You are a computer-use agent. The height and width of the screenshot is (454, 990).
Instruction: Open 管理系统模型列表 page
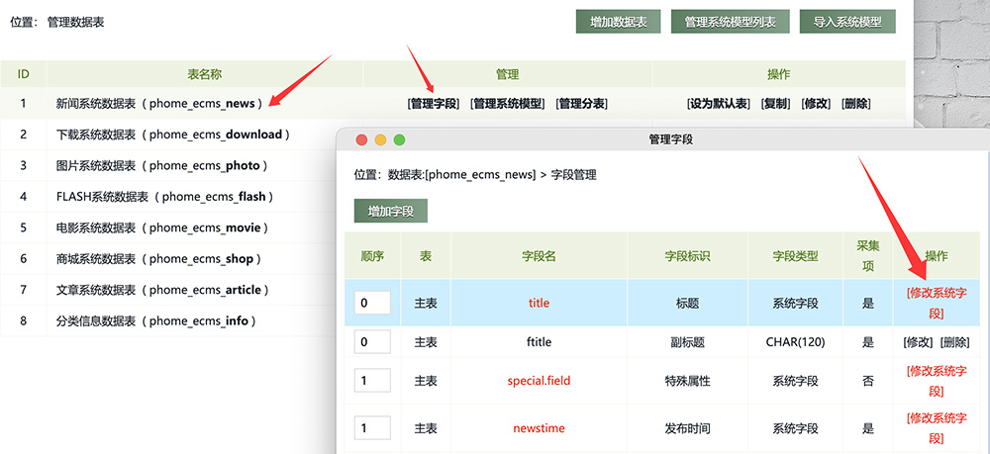[730, 22]
